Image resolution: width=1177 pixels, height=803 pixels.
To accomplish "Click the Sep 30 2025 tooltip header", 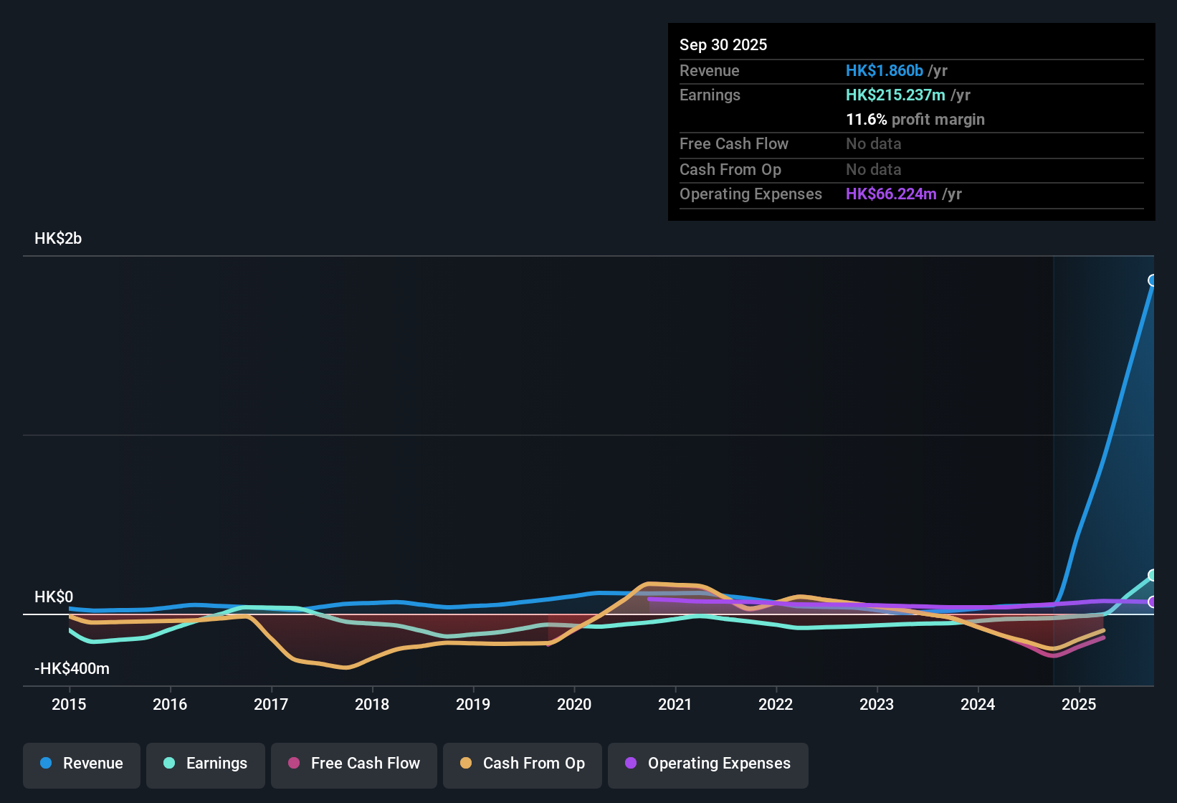I will pyautogui.click(x=723, y=44).
